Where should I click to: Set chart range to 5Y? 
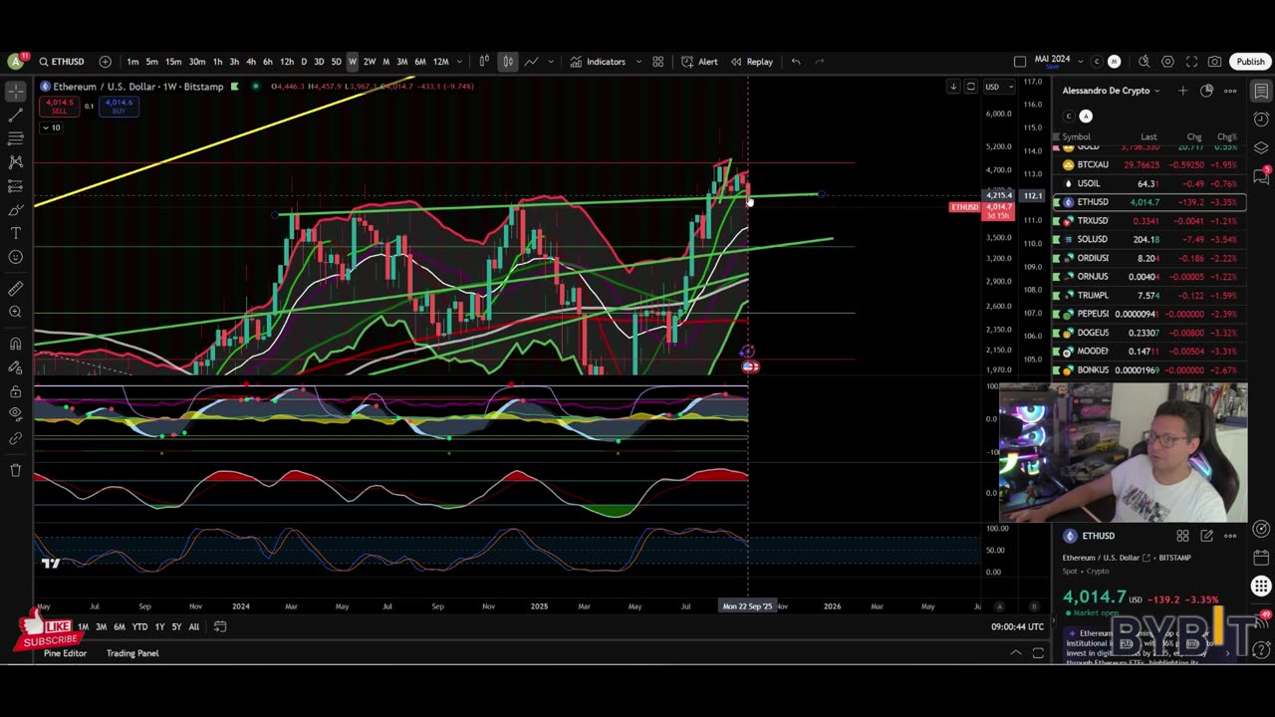pyautogui.click(x=176, y=627)
